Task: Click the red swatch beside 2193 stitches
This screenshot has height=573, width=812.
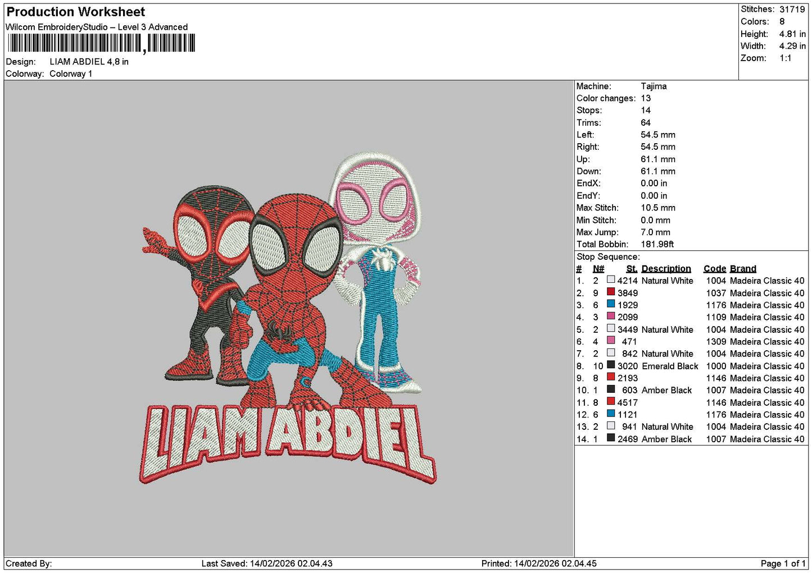Action: pyautogui.click(x=611, y=377)
